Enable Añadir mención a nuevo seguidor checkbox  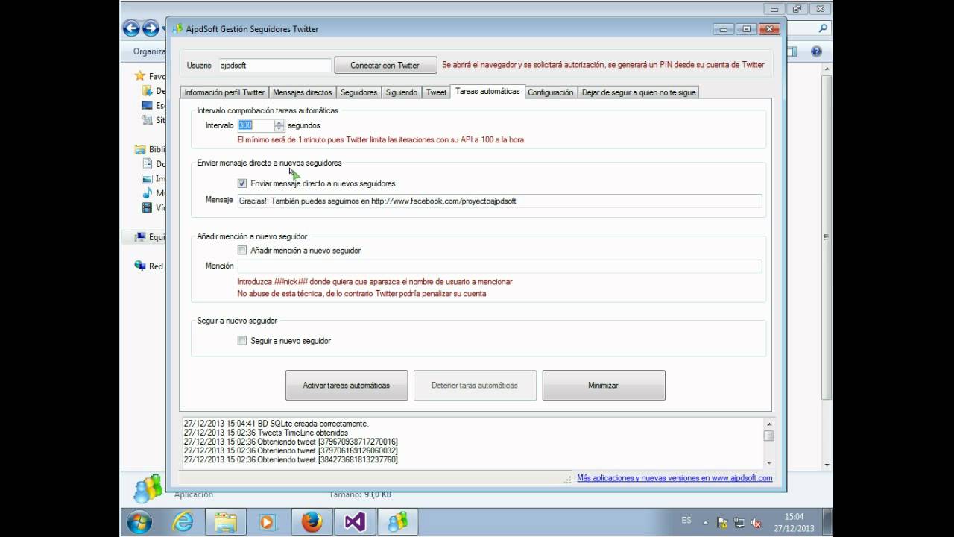tap(242, 251)
